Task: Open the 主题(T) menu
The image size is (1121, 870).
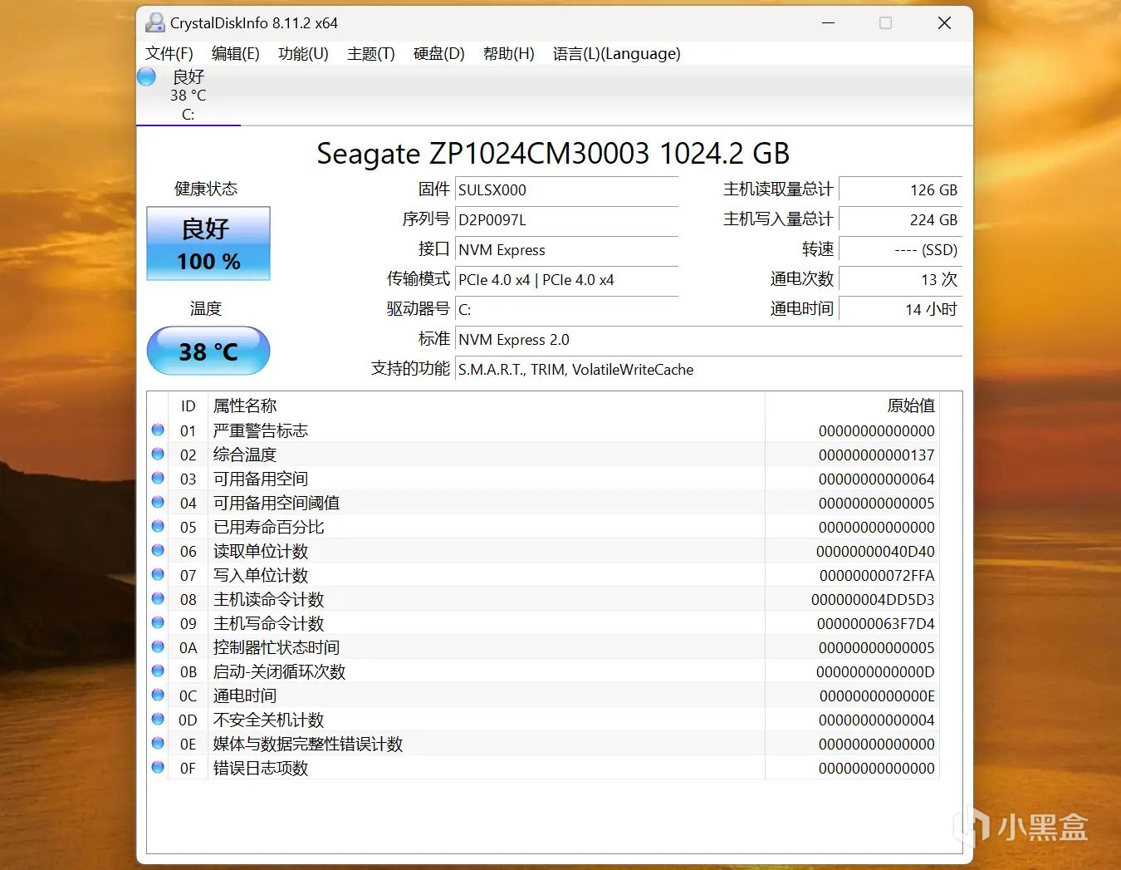Action: tap(371, 54)
